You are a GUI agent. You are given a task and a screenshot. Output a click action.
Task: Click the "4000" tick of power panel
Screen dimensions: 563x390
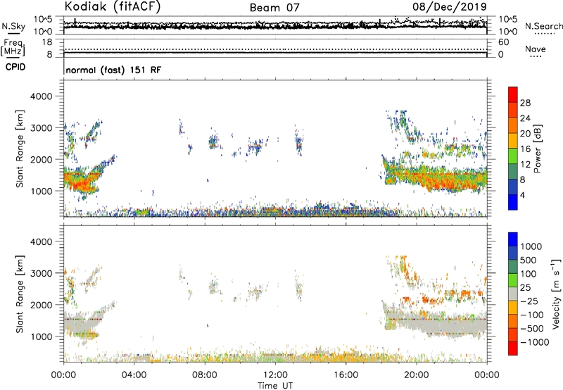[x=41, y=96]
